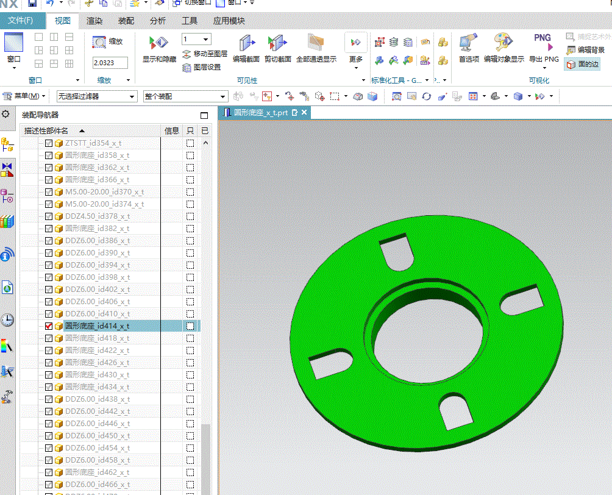
Task: Close the 圆形底座_x_t.prt tab
Action: [x=304, y=112]
